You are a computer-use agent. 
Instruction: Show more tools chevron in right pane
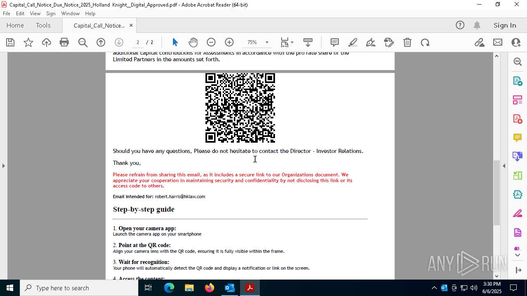(x=518, y=255)
